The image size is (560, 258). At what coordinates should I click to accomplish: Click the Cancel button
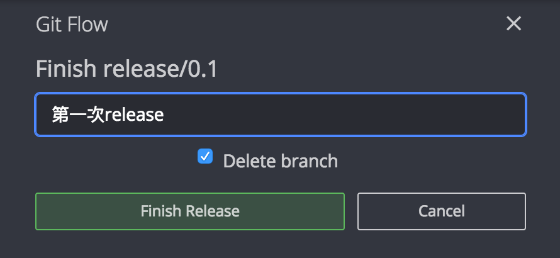click(x=442, y=211)
